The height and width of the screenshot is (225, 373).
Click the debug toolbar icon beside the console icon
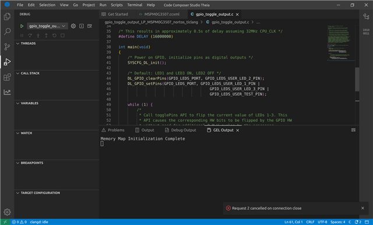pyautogui.click(x=90, y=26)
